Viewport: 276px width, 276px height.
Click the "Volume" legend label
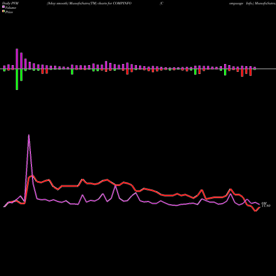(x=10, y=8)
